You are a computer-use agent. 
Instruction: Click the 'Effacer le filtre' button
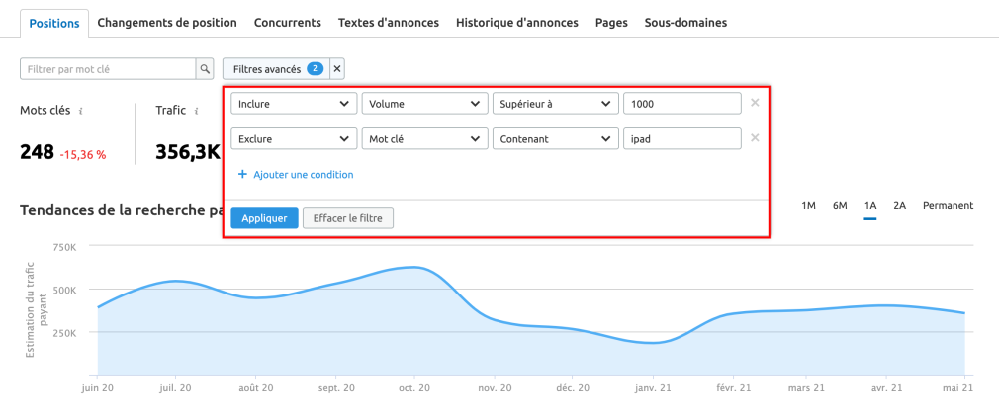347,217
